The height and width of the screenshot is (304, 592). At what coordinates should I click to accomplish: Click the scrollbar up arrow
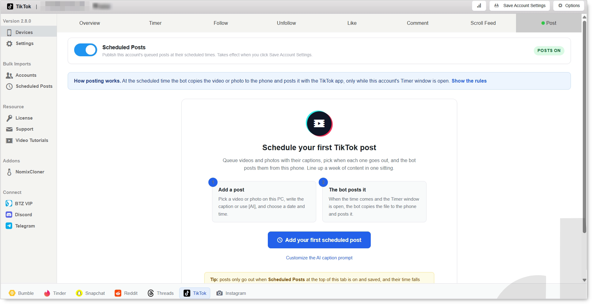[x=585, y=17]
